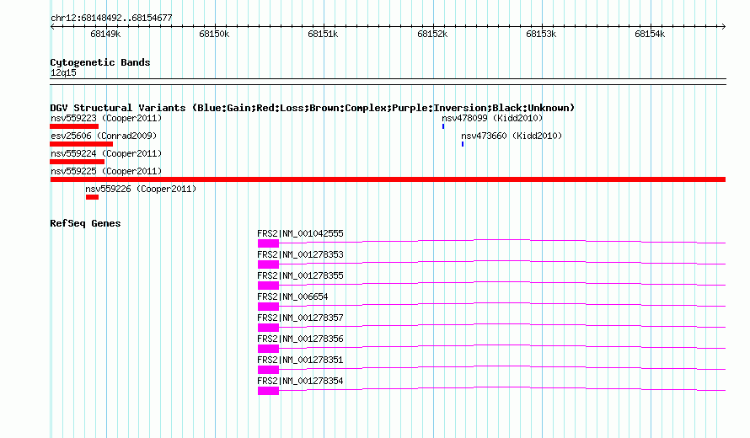Click magenta exon block of NM_006654
Image resolution: width=750 pixels, height=438 pixels.
268,307
